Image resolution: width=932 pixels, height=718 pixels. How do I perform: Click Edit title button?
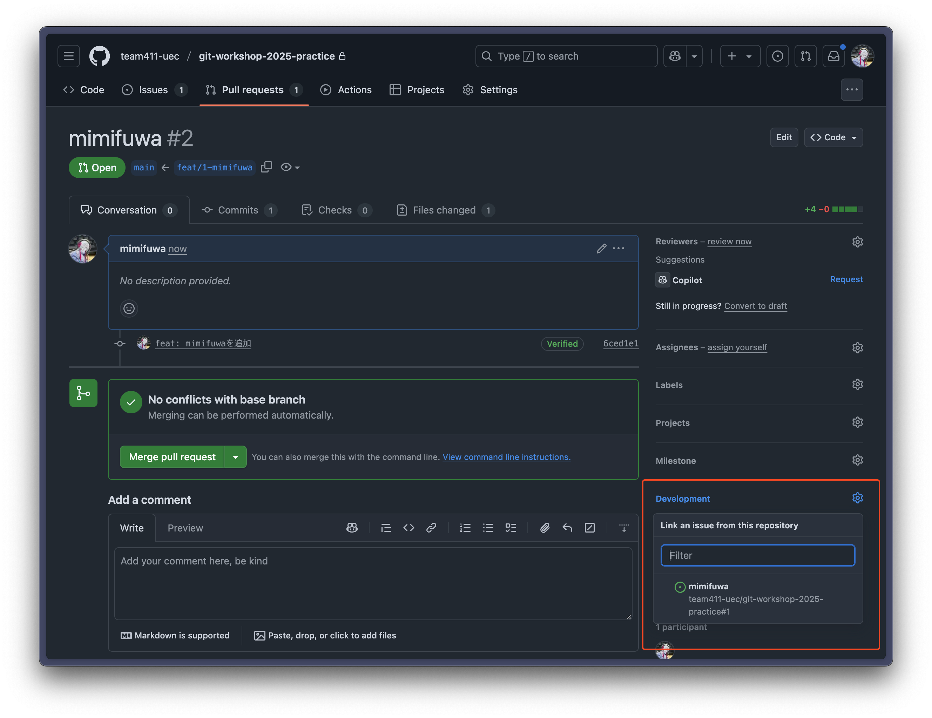(783, 137)
